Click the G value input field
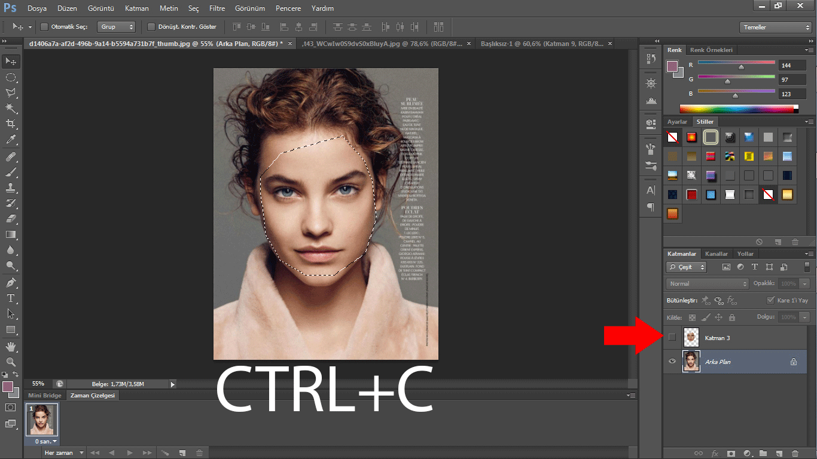The width and height of the screenshot is (817, 459). tap(792, 79)
